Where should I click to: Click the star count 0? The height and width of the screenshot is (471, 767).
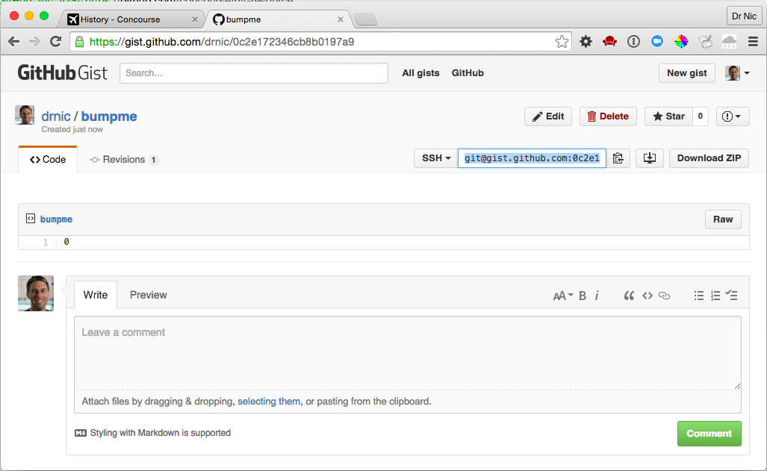701,116
